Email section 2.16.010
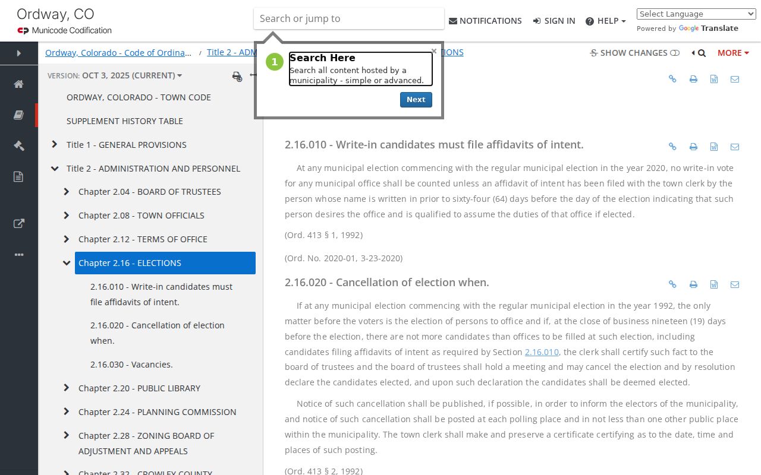The image size is (761, 475). (x=735, y=147)
